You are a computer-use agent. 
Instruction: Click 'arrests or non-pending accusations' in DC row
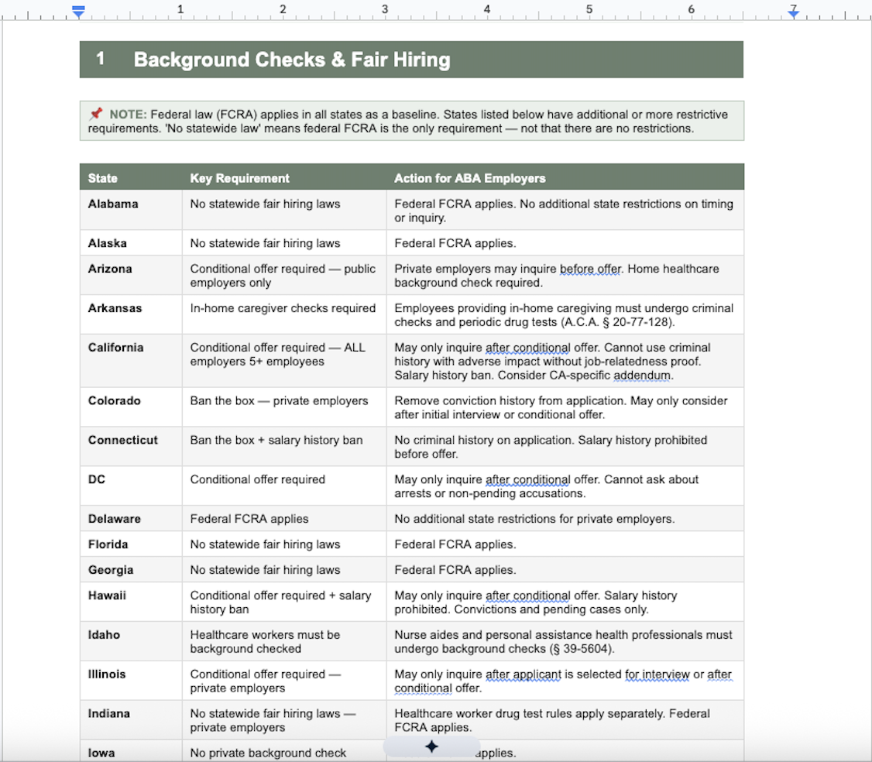tap(488, 493)
